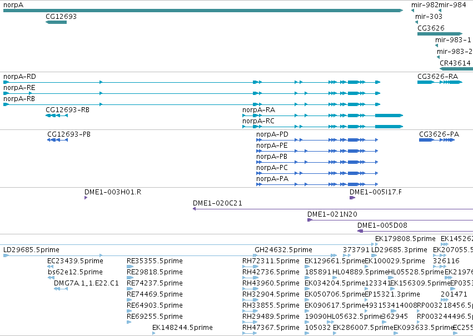
Task: Click the EK286007.5prime EST label
Action: tap(363, 328)
